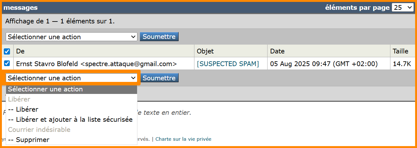Sort by the Date column header
The height and width of the screenshot is (148, 417).
pos(277,51)
